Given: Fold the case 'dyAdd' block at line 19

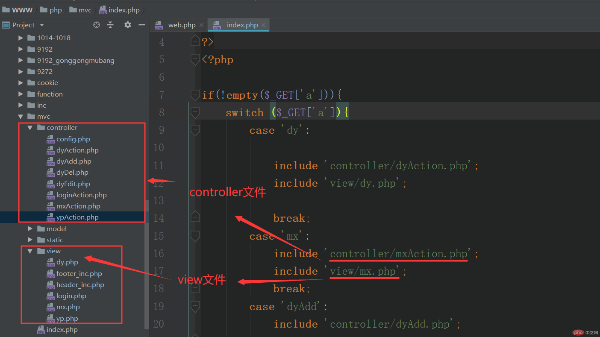Looking at the screenshot, I should coord(195,306).
